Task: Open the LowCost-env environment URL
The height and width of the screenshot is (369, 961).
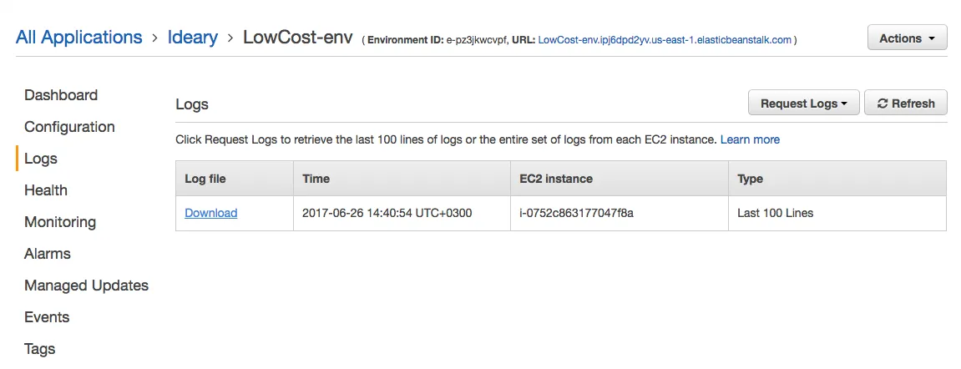Action: [x=665, y=39]
